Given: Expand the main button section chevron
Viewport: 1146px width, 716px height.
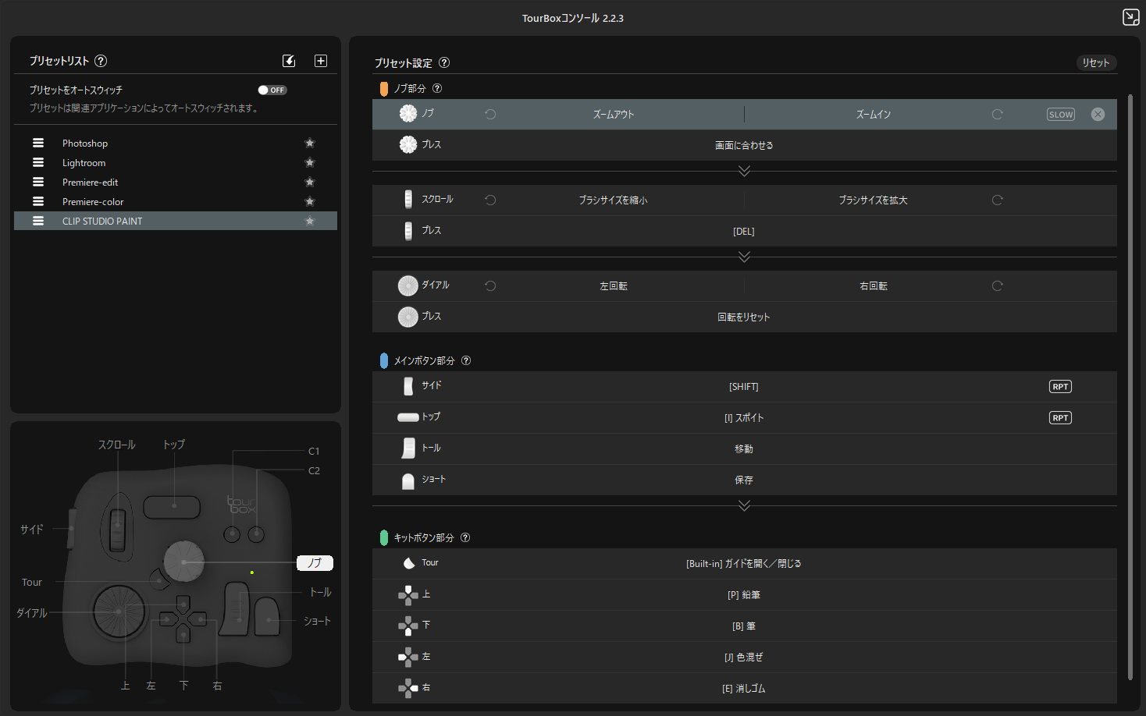Looking at the screenshot, I should point(744,505).
